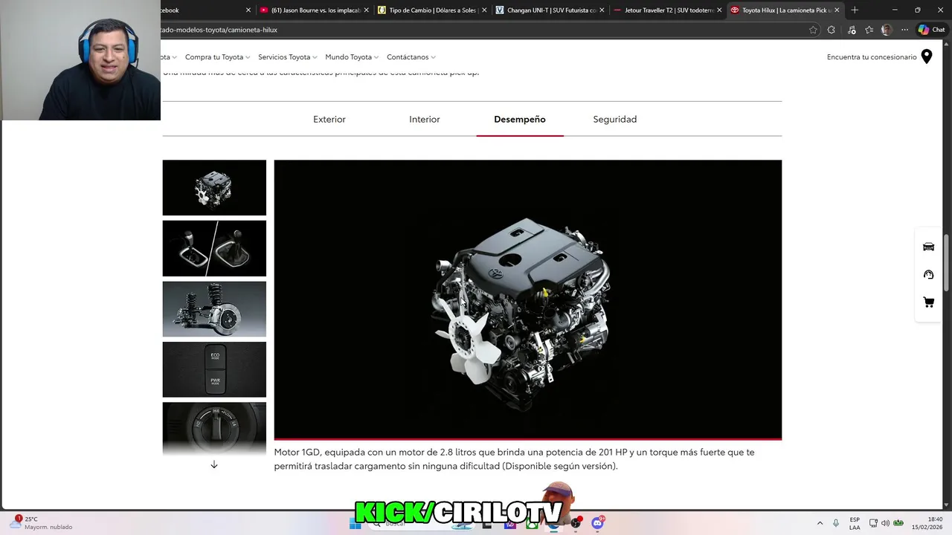
Task: Open the Copilot Chat button
Action: click(931, 30)
